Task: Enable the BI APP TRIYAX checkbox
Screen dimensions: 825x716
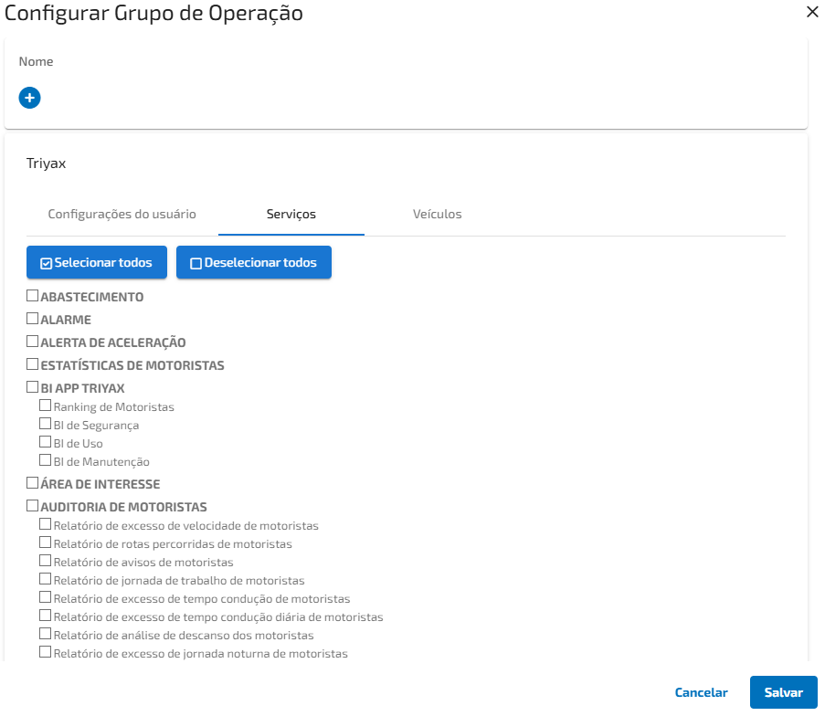Action: tap(33, 387)
